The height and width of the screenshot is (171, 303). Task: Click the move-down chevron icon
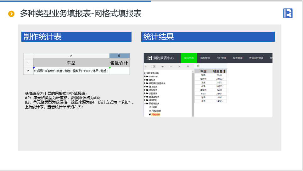tap(179, 67)
